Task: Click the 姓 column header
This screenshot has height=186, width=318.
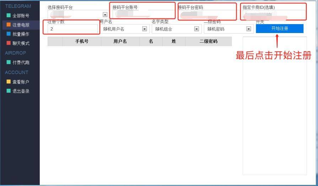Action: (174, 41)
